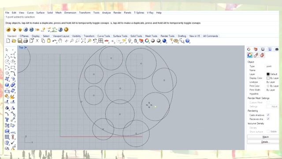Click the Zoom Extents icon
The width and height of the screenshot is (282, 159).
pyautogui.click(x=83, y=41)
